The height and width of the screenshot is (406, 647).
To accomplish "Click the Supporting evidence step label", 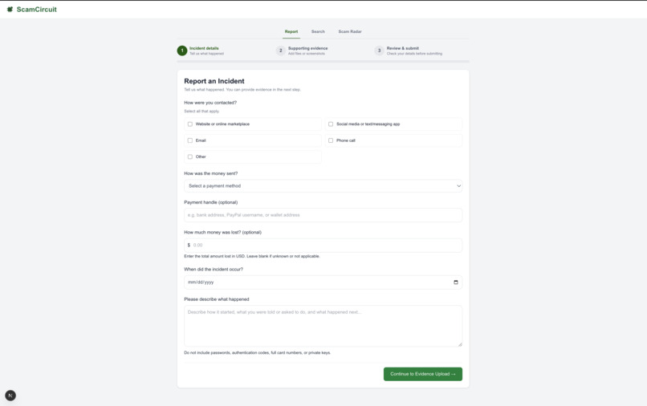I will (x=307, y=48).
